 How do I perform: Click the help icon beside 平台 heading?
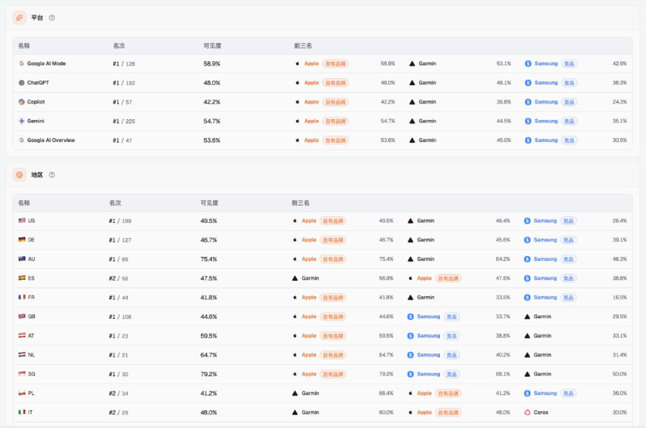(52, 18)
